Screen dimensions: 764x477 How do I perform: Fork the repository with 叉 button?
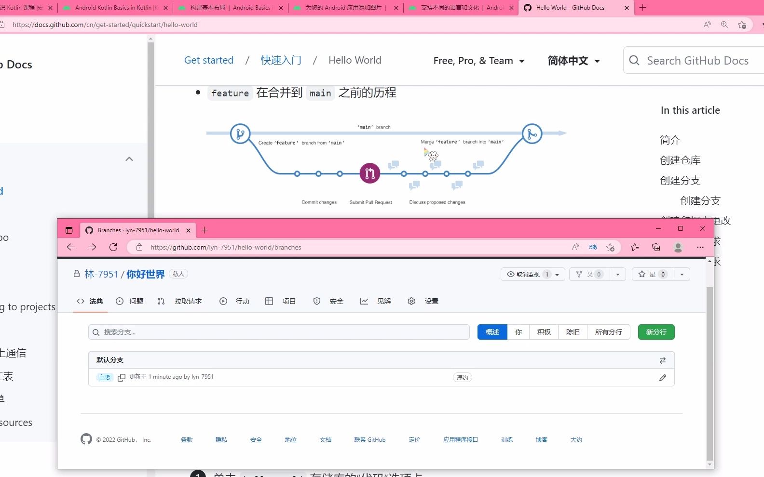[x=590, y=274]
